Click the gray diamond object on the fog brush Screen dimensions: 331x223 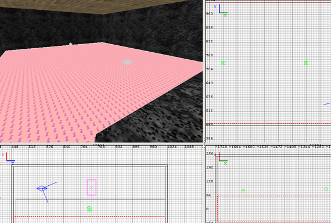pyautogui.click(x=128, y=62)
